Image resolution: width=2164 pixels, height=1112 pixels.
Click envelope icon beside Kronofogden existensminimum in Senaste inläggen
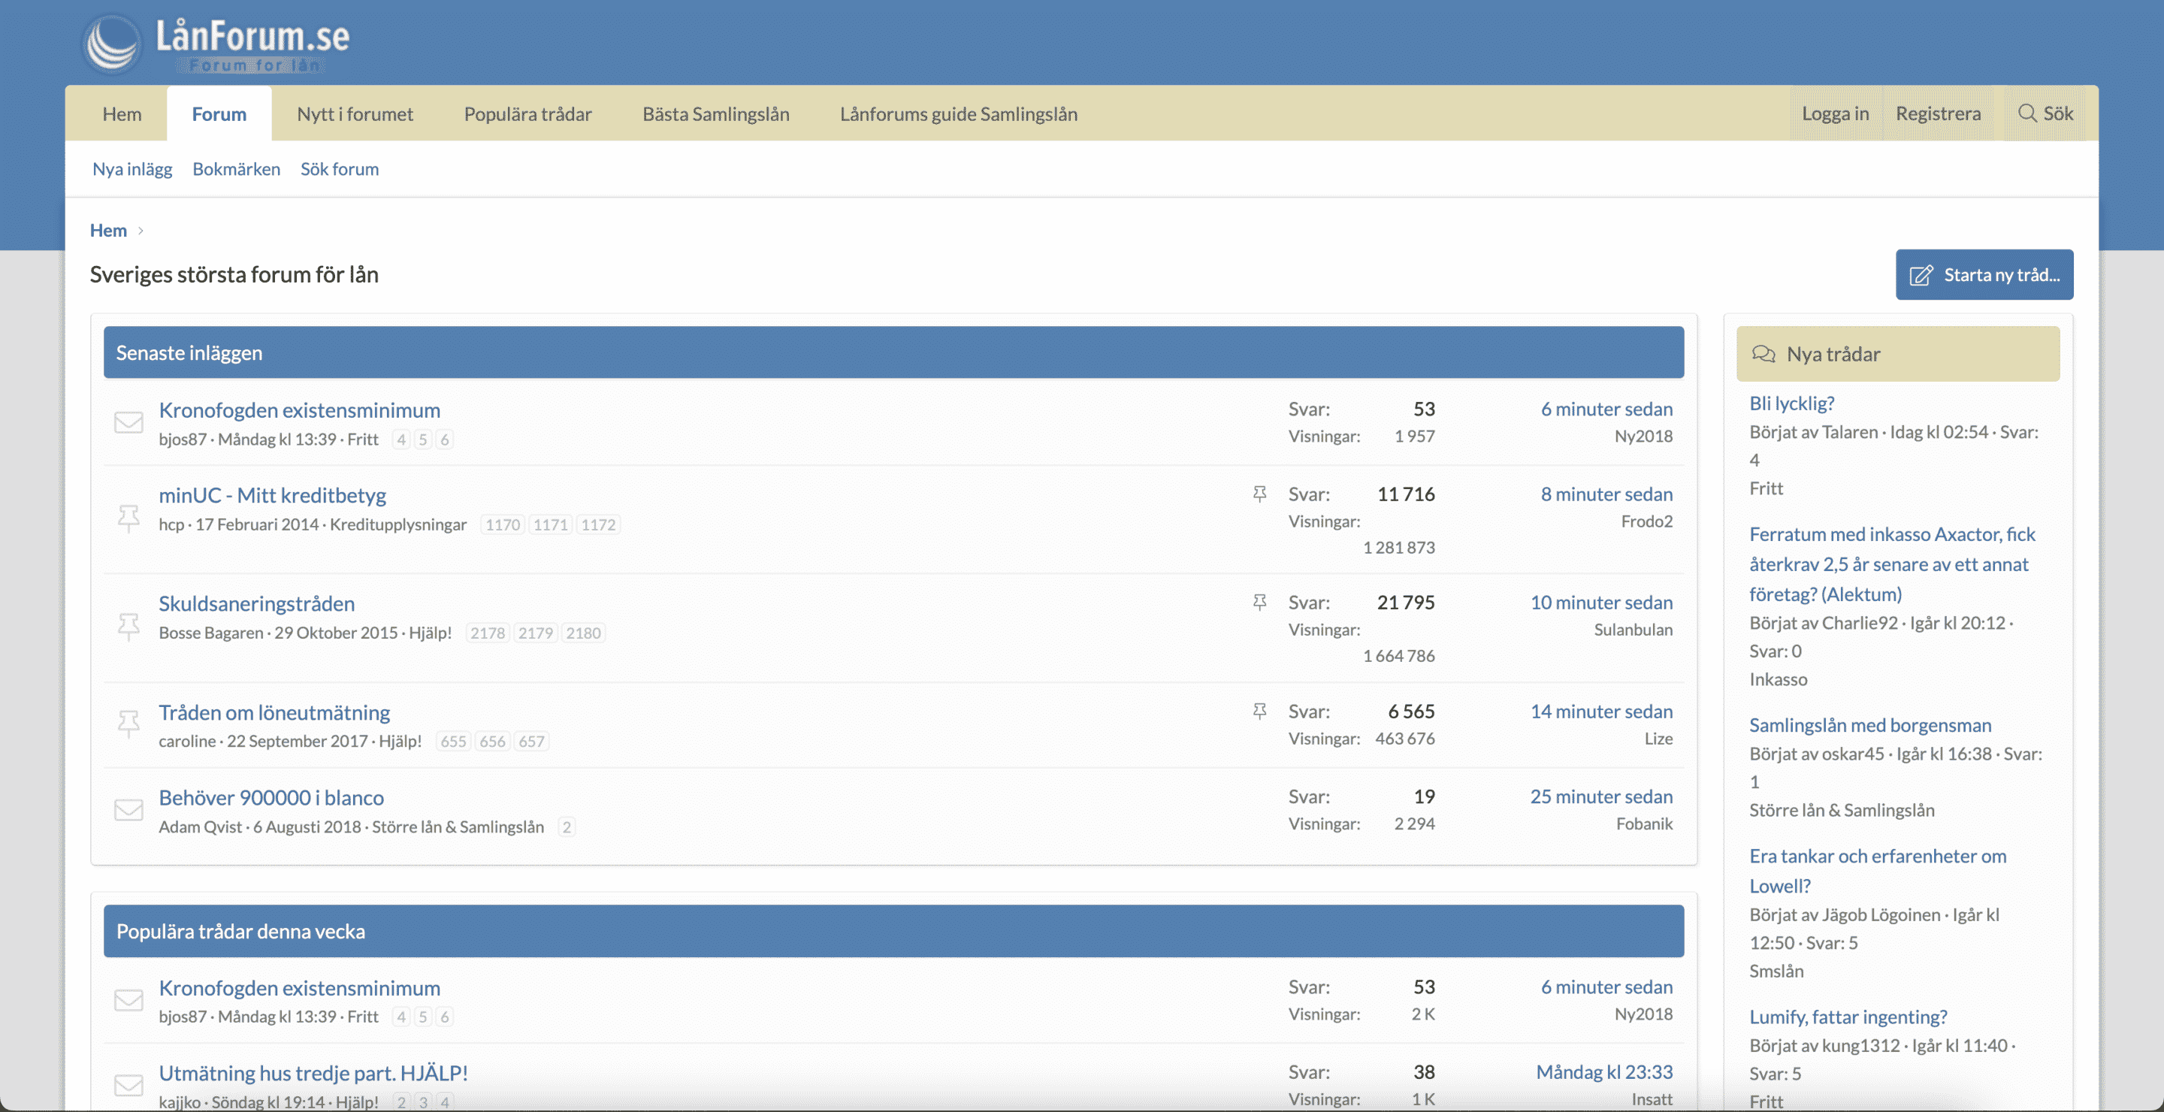128,422
